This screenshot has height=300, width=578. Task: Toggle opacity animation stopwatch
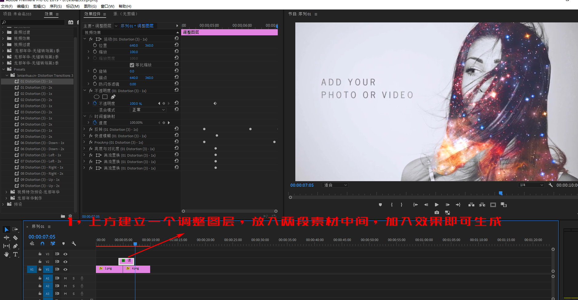95,103
